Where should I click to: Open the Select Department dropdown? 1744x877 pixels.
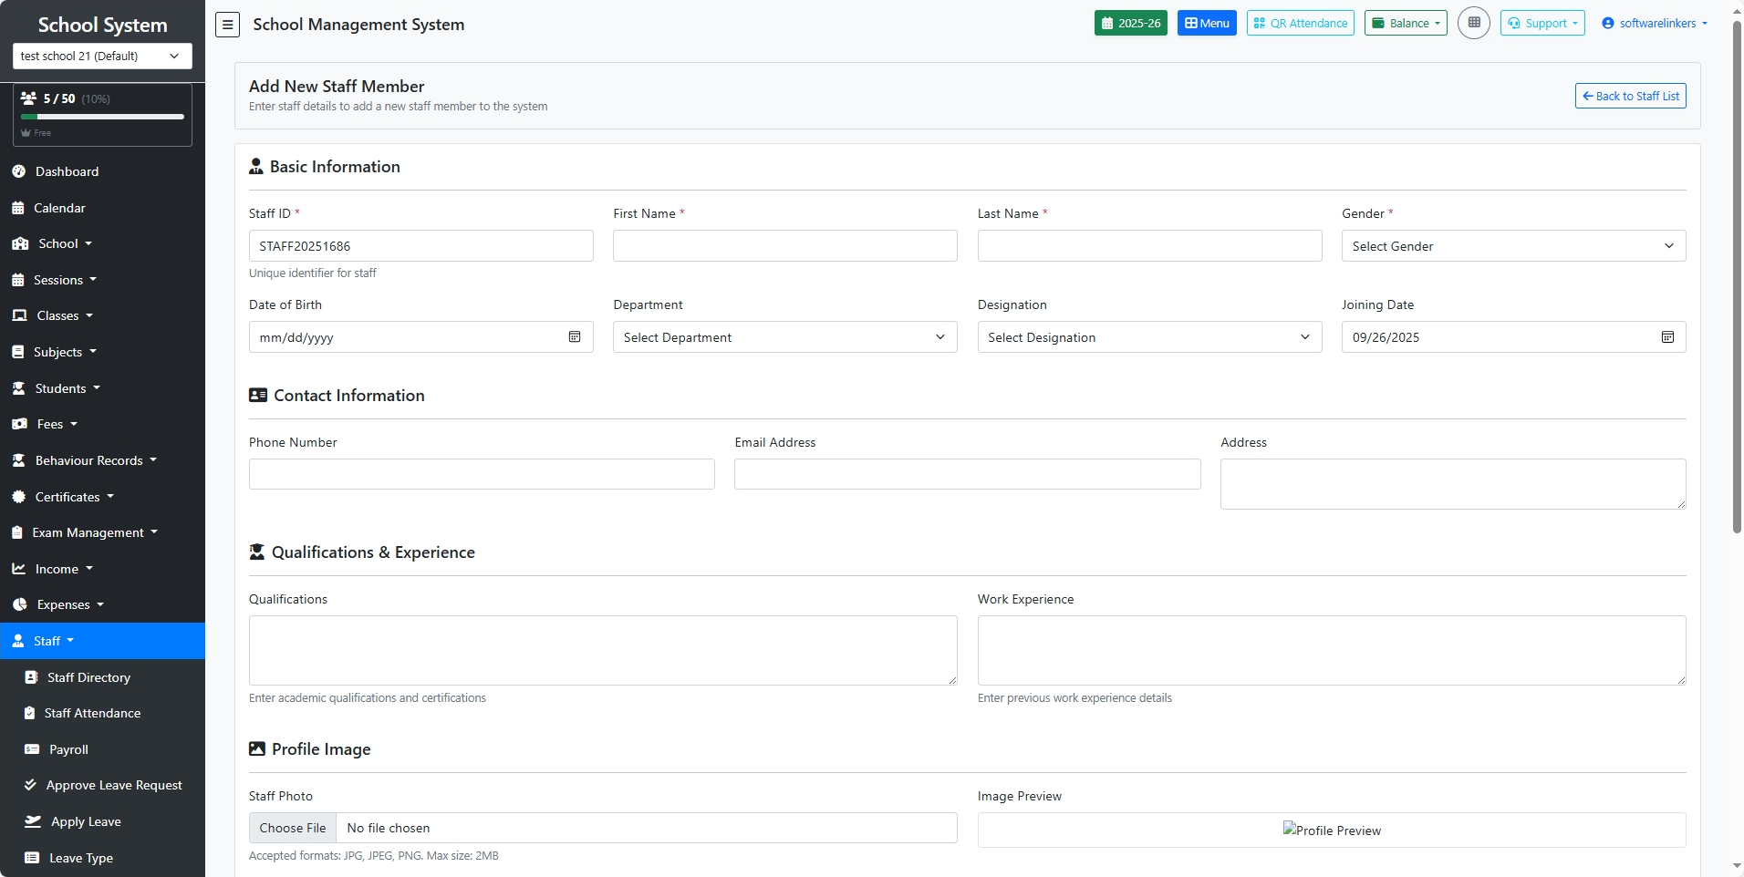tap(784, 337)
